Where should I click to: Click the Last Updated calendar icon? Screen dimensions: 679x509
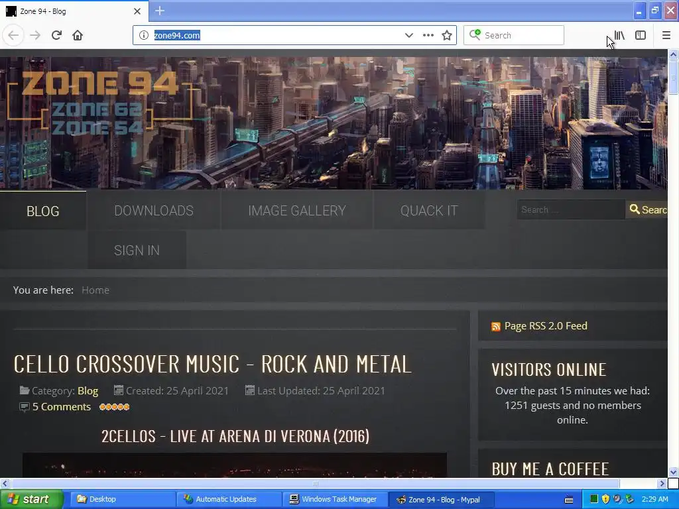[250, 390]
